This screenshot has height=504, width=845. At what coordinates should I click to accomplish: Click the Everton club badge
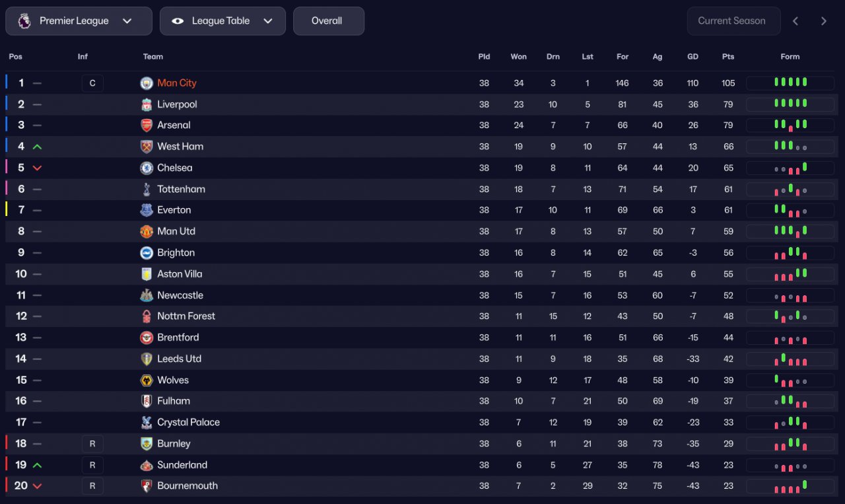coord(147,210)
